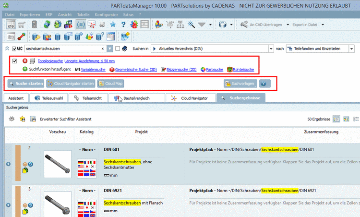Open the Exportieren menu

(x=30, y=15)
